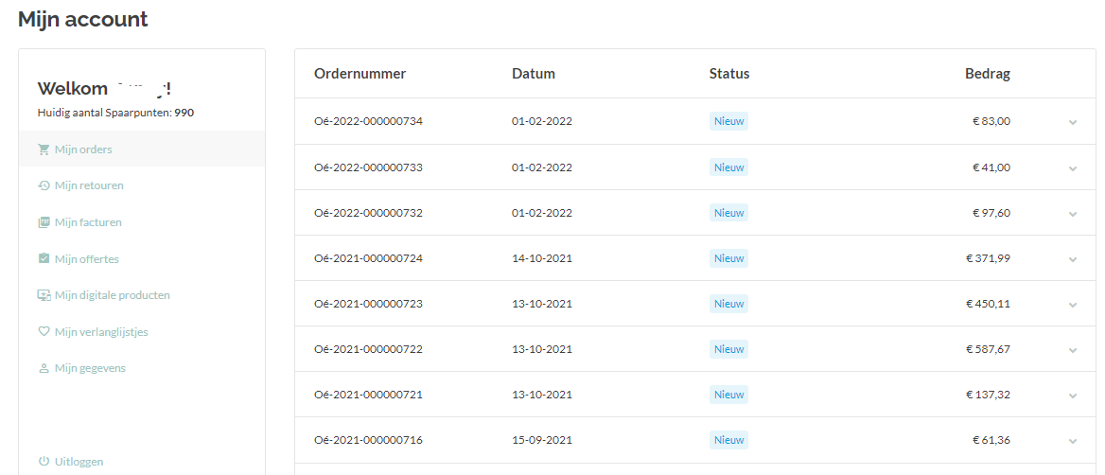
Task: Click the shopping cart icon beside Mijn orders
Action: (44, 150)
